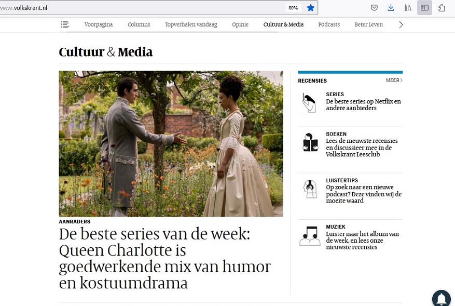Click the 80% zoom level indicator

(x=293, y=8)
